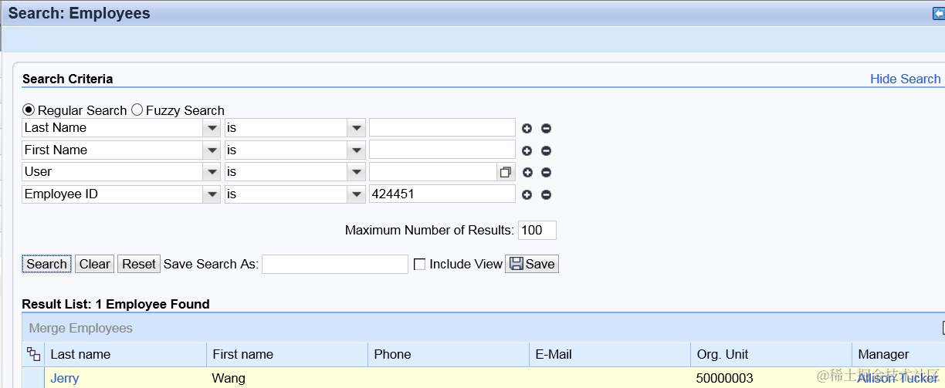Image resolution: width=945 pixels, height=388 pixels.
Task: Open the First Name field dropdown
Action: 212,150
